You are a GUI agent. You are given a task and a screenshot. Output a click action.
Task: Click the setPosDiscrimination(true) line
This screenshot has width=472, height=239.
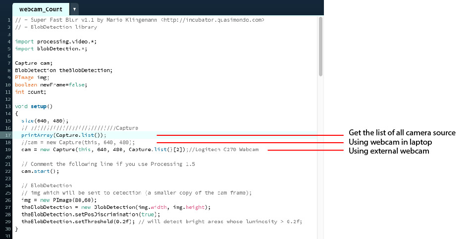coord(91,214)
